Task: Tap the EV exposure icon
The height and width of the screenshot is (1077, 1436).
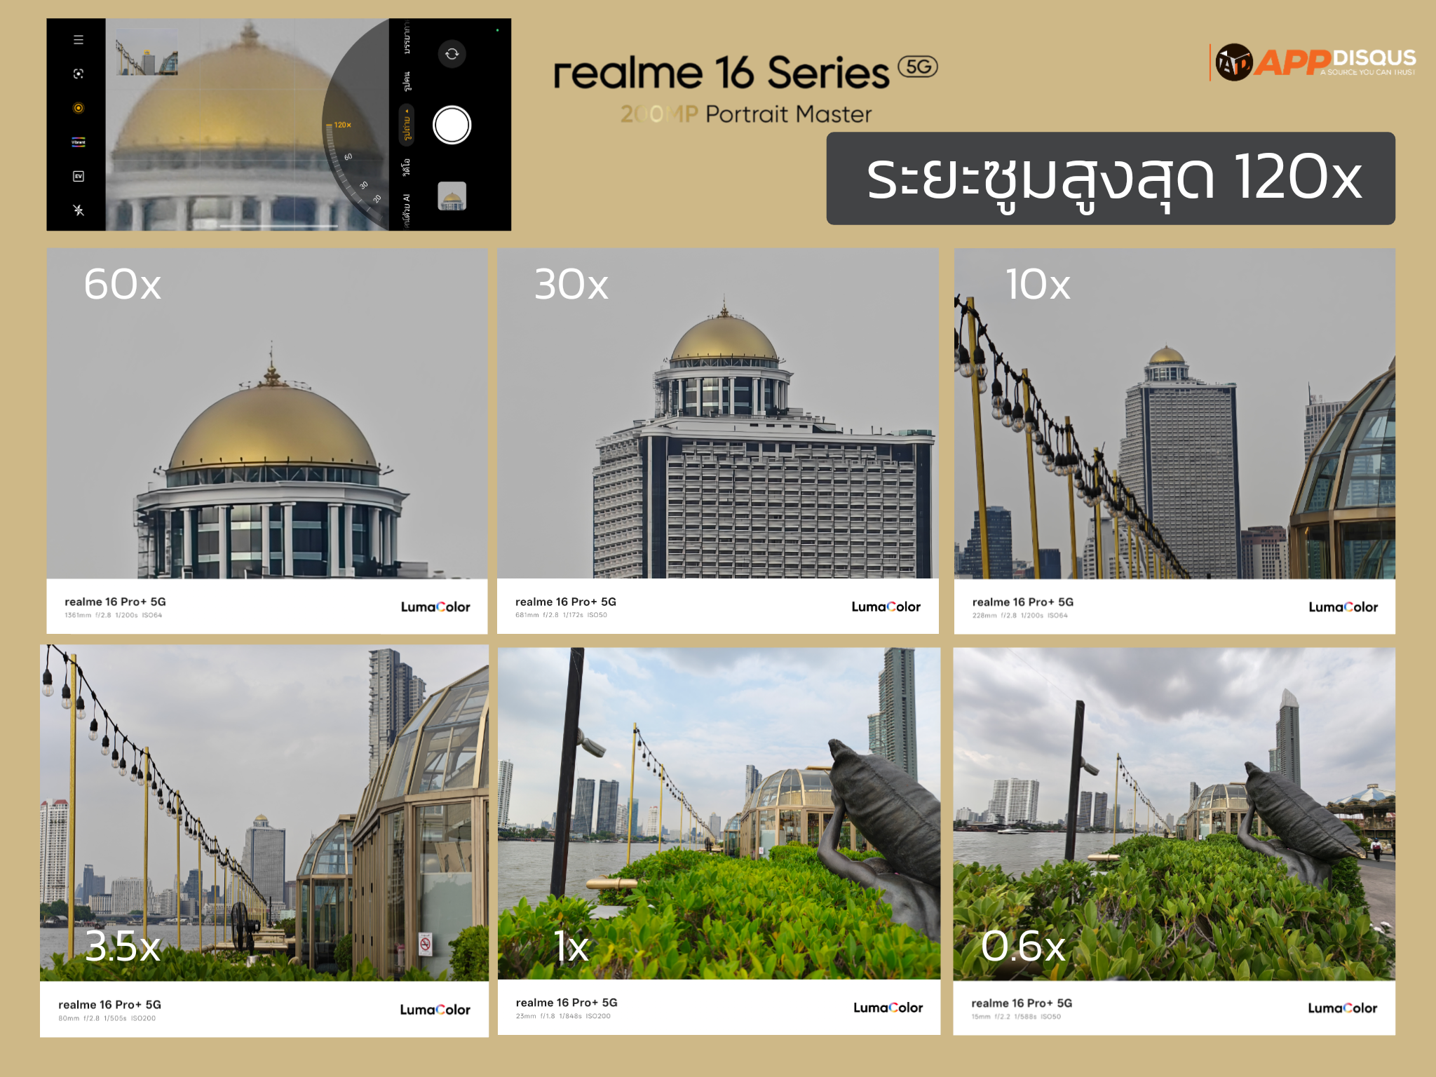Action: pyautogui.click(x=79, y=176)
